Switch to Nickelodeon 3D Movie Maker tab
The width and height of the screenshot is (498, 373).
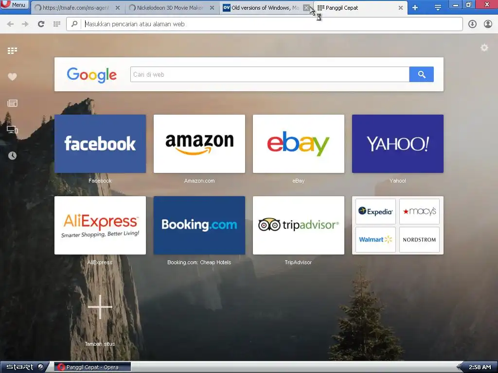coord(171,8)
